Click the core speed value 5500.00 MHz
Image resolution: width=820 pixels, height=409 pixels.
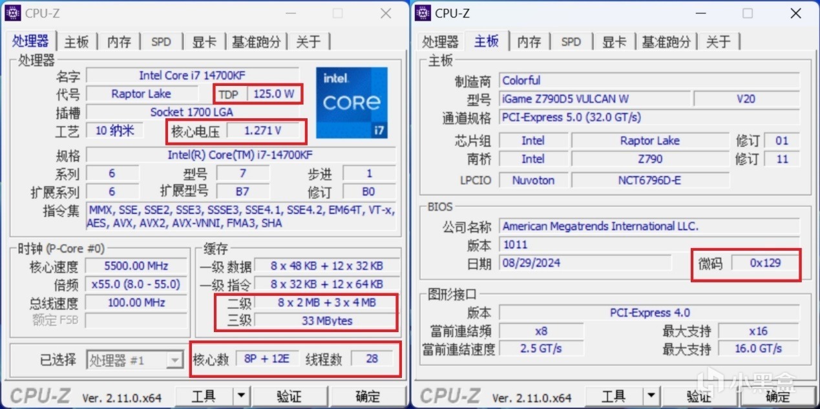pos(136,266)
